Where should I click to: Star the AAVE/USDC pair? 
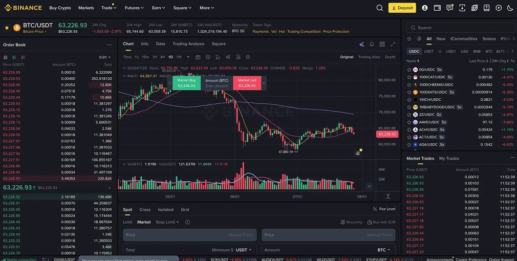(x=409, y=122)
